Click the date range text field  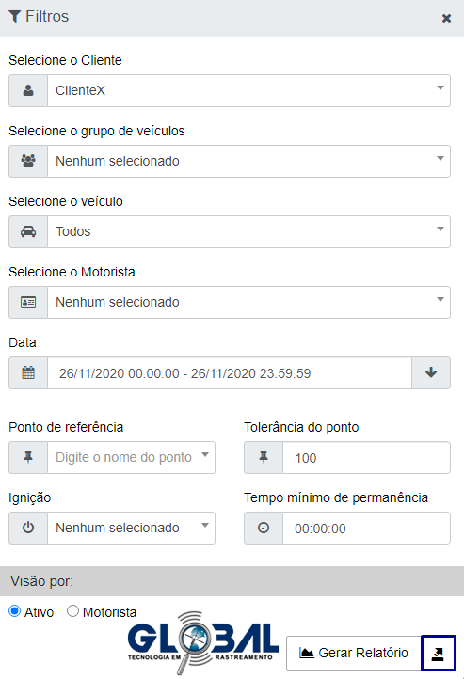[x=230, y=372]
